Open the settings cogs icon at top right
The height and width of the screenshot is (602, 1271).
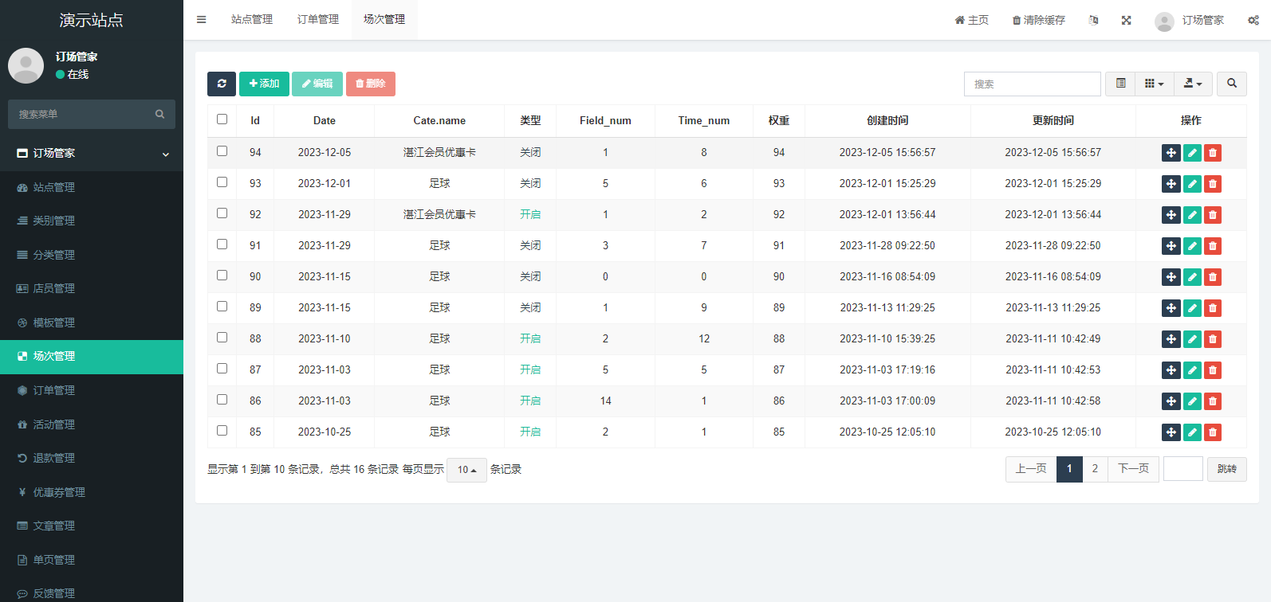coord(1253,20)
